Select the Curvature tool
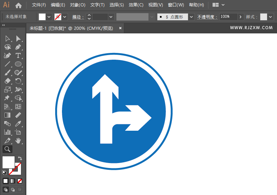 [x=7, y=55]
